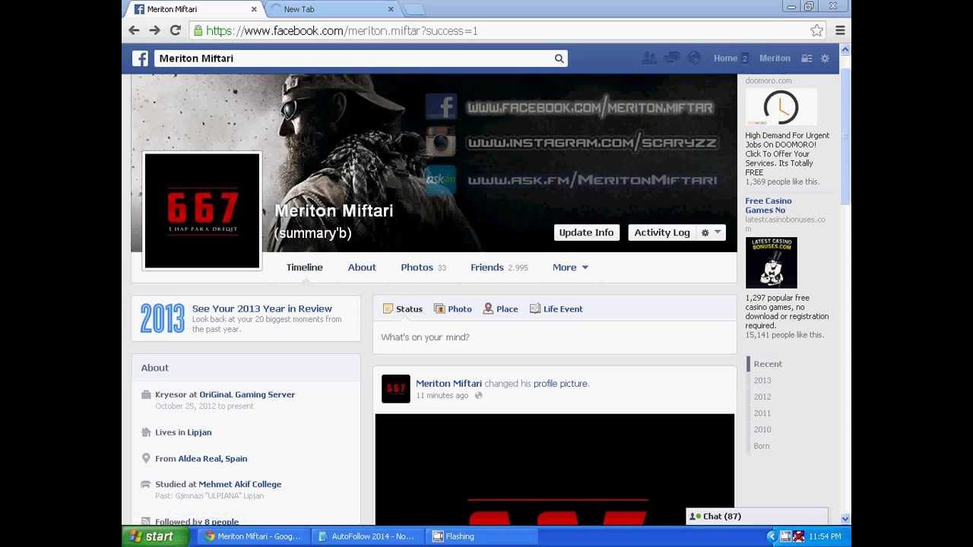
Task: Click the Home link in the top bar
Action: pos(725,58)
